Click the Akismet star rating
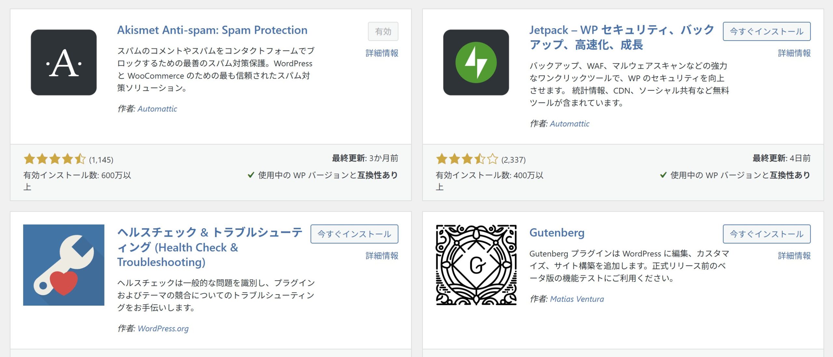833x357 pixels. click(54, 159)
